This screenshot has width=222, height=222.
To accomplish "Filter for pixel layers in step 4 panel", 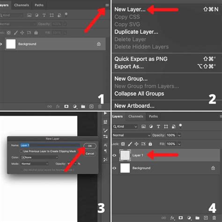I will pyautogui.click(x=143, y=126).
